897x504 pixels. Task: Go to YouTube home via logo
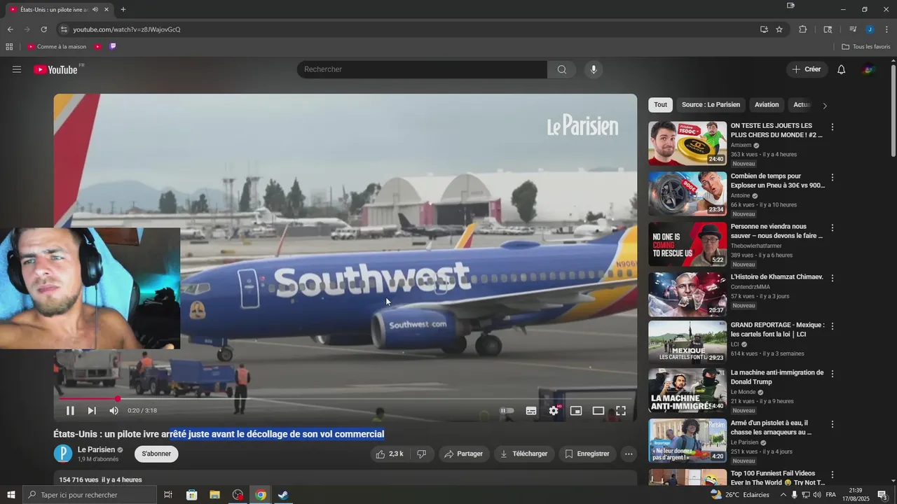[x=56, y=69]
